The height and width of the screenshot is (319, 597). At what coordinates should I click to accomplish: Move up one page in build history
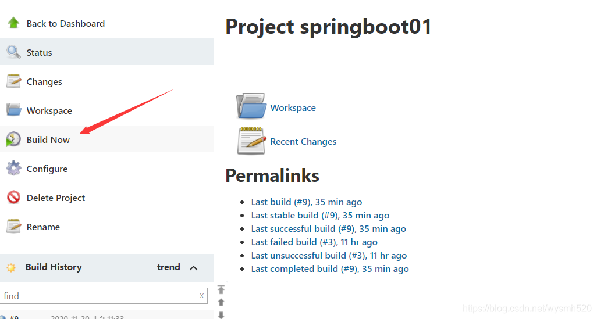(221, 303)
